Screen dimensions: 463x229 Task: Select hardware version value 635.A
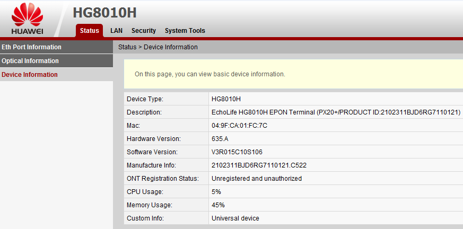[220, 139]
